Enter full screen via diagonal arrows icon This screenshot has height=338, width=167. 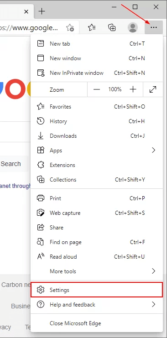click(x=153, y=89)
